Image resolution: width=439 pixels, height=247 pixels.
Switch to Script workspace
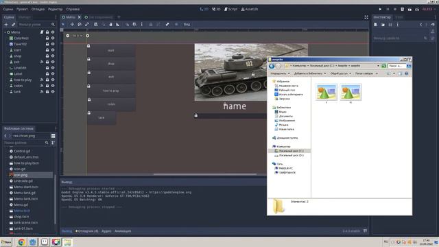pyautogui.click(x=230, y=9)
